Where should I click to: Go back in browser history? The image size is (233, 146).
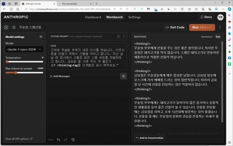[5, 9]
